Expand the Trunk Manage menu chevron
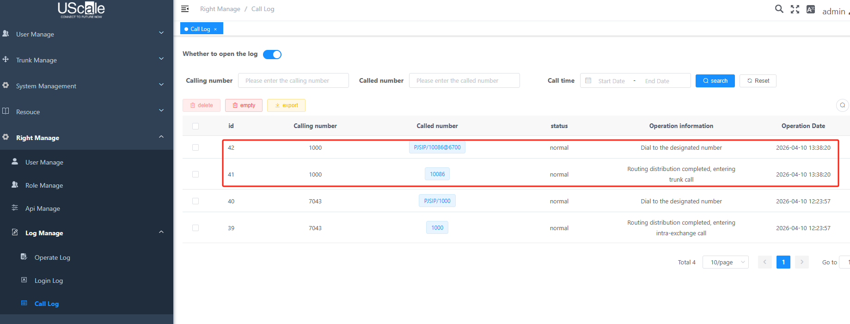850x324 pixels. [161, 59]
